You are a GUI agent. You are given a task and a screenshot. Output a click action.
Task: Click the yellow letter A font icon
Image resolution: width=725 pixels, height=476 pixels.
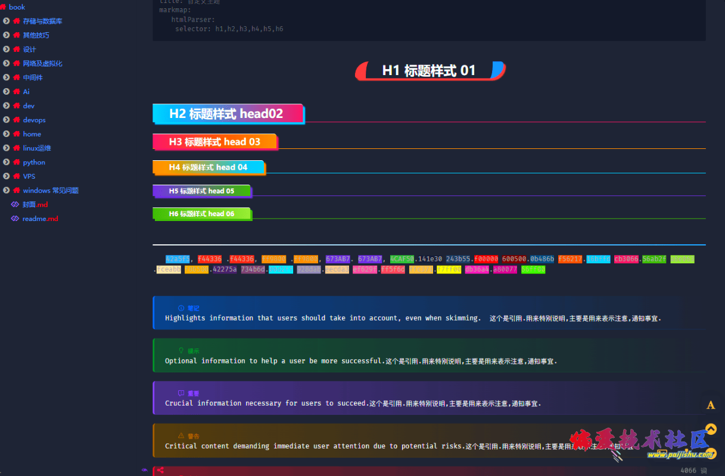(x=711, y=405)
